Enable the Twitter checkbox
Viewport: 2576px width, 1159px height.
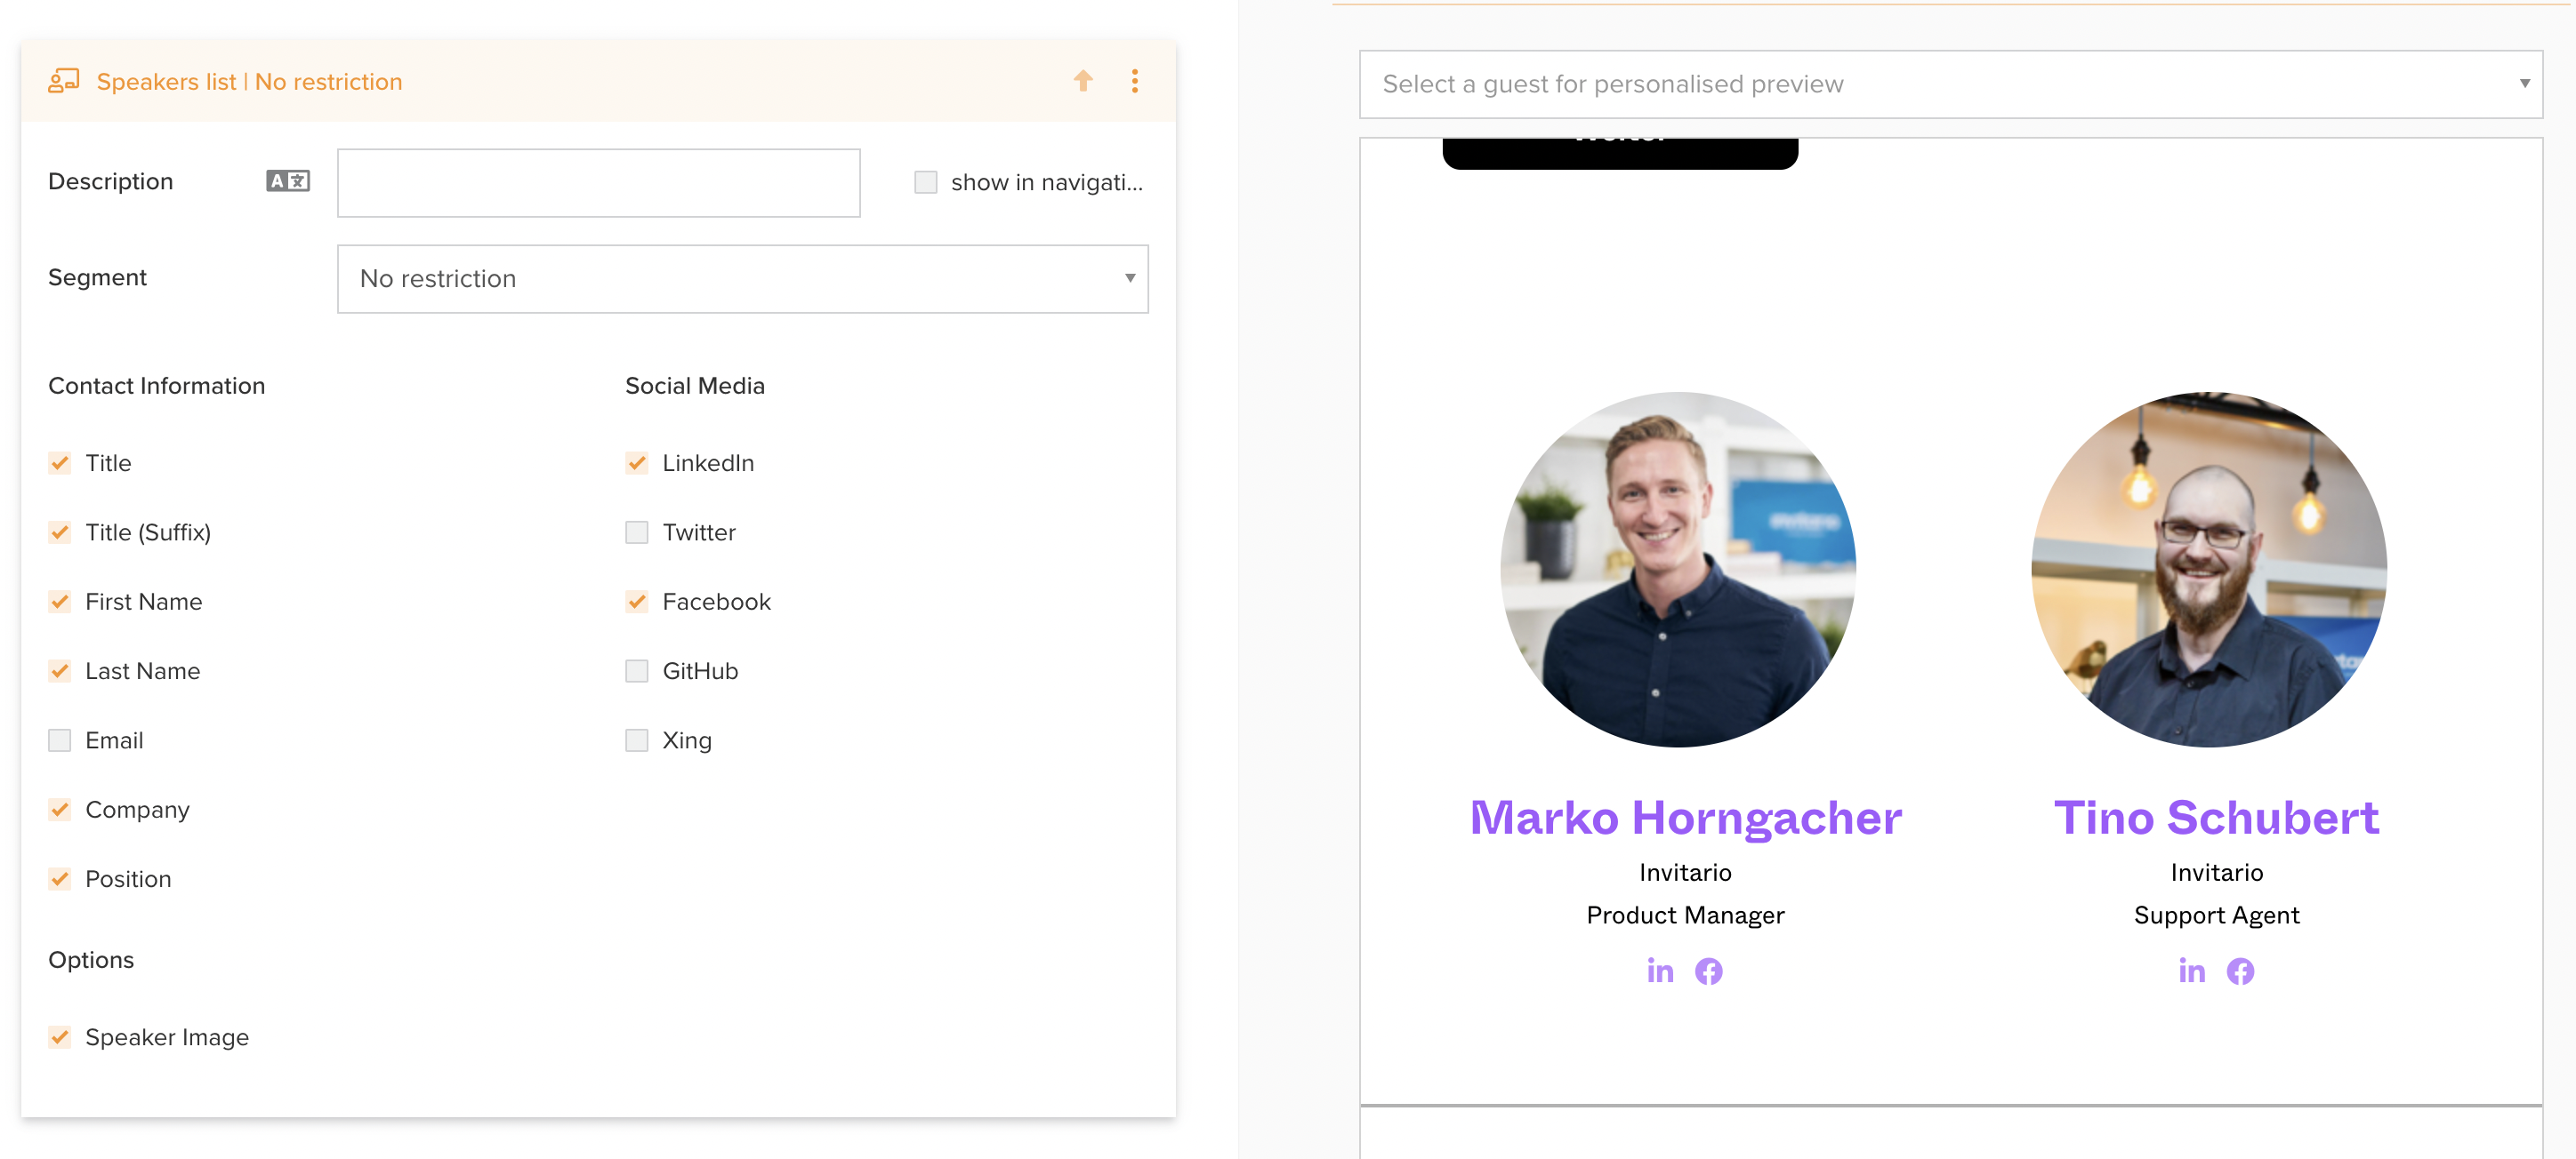click(637, 532)
